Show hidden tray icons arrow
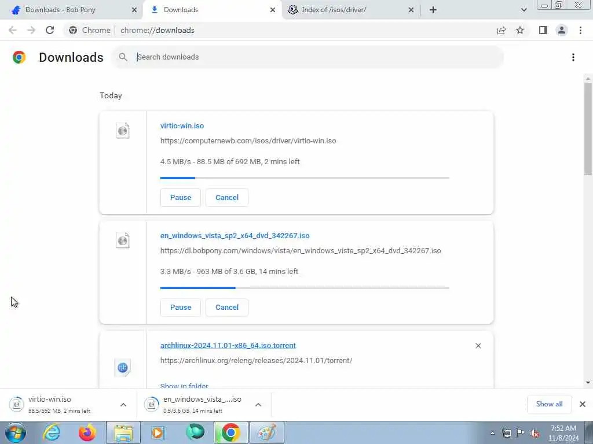The width and height of the screenshot is (593, 444). [492, 434]
